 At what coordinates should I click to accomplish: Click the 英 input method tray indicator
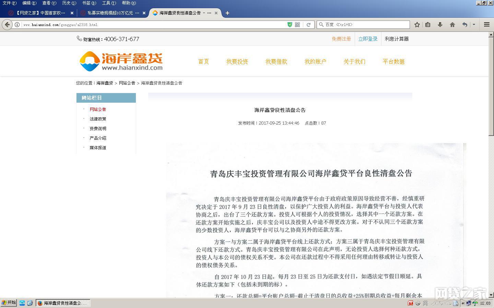(x=425, y=303)
